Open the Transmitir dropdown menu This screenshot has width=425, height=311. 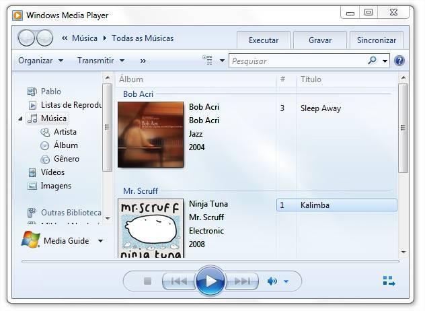coord(101,61)
